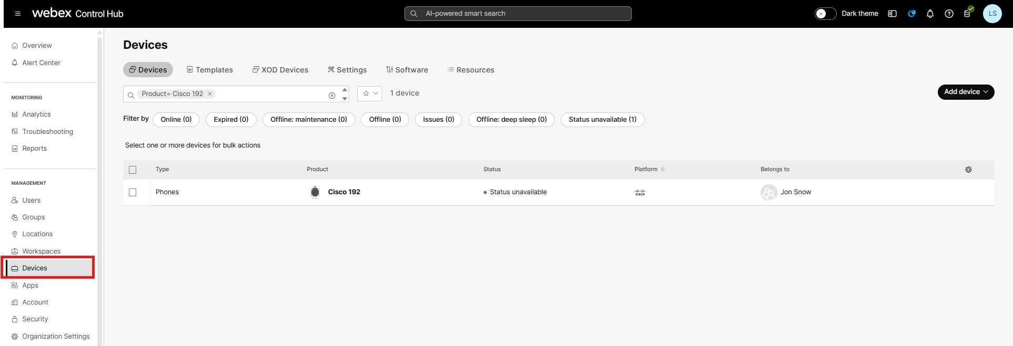
Task: Clear the search filter field icon
Action: (x=332, y=96)
